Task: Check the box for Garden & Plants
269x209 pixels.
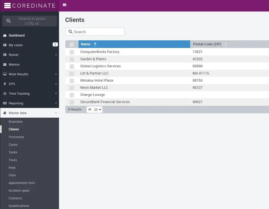Action: tap(72, 59)
